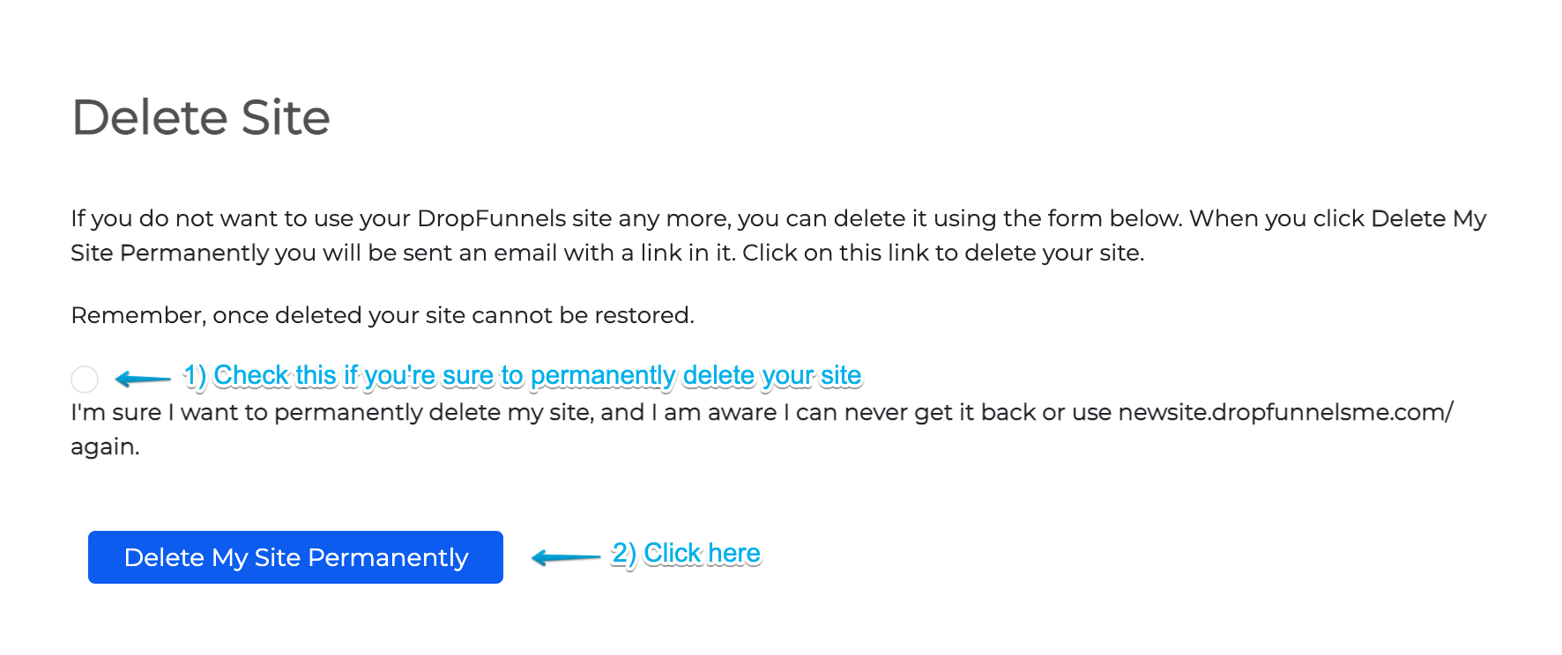Click the 'permanently delete your site' highlighted phrase
1562x655 pixels.
(x=695, y=375)
